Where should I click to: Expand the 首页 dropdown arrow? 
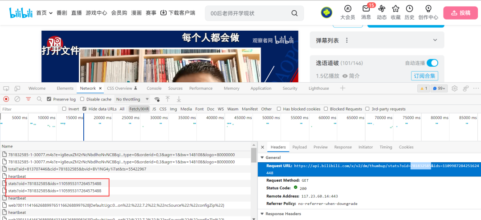[51, 13]
